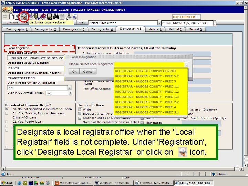Switch to the Demographic 2 tab
This screenshot has height=186, width=248.
click(x=45, y=29)
